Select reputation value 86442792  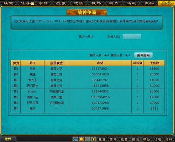point(100,80)
